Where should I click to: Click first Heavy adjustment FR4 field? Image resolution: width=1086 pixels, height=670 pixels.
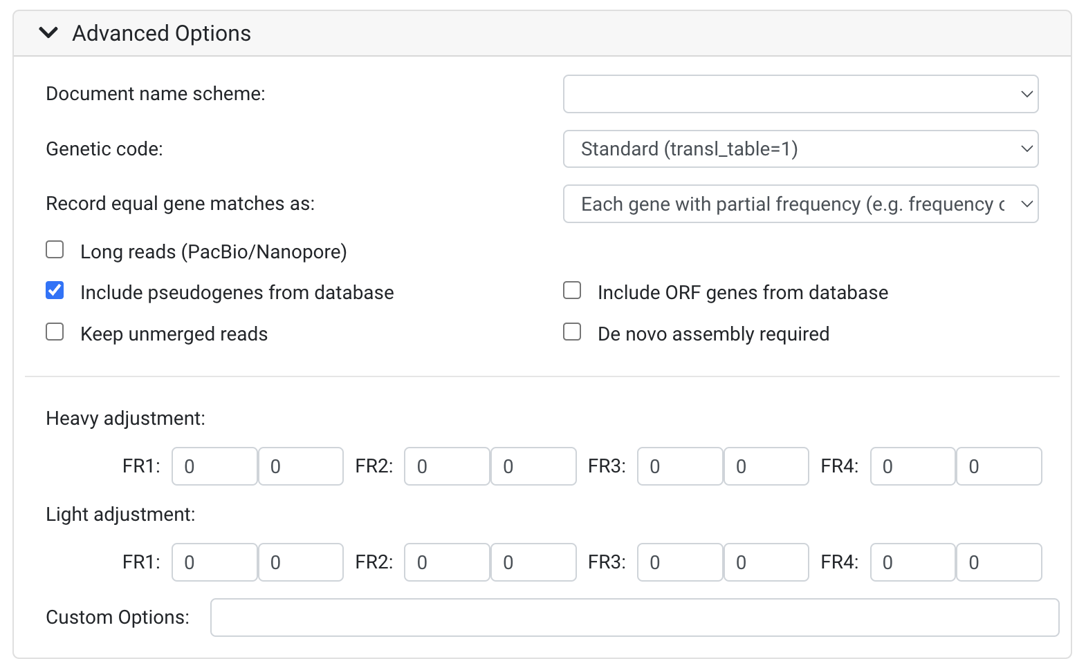pos(912,466)
